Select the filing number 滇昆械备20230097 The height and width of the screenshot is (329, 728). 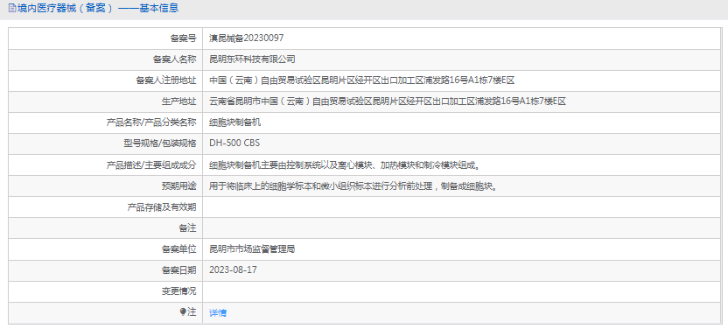[247, 38]
